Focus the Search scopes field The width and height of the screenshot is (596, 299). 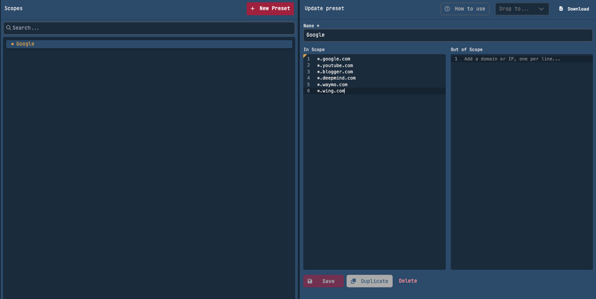point(149,28)
